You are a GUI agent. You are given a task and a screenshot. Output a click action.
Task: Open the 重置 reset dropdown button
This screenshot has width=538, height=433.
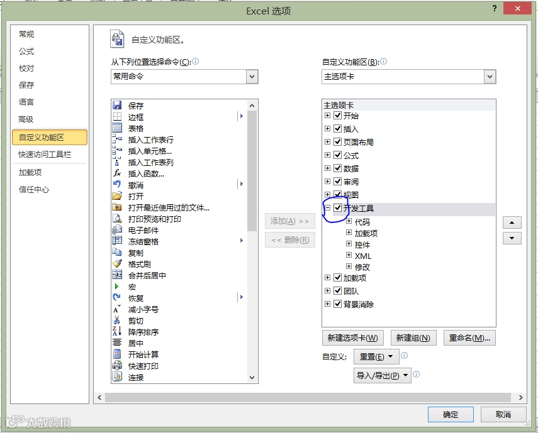(376, 356)
